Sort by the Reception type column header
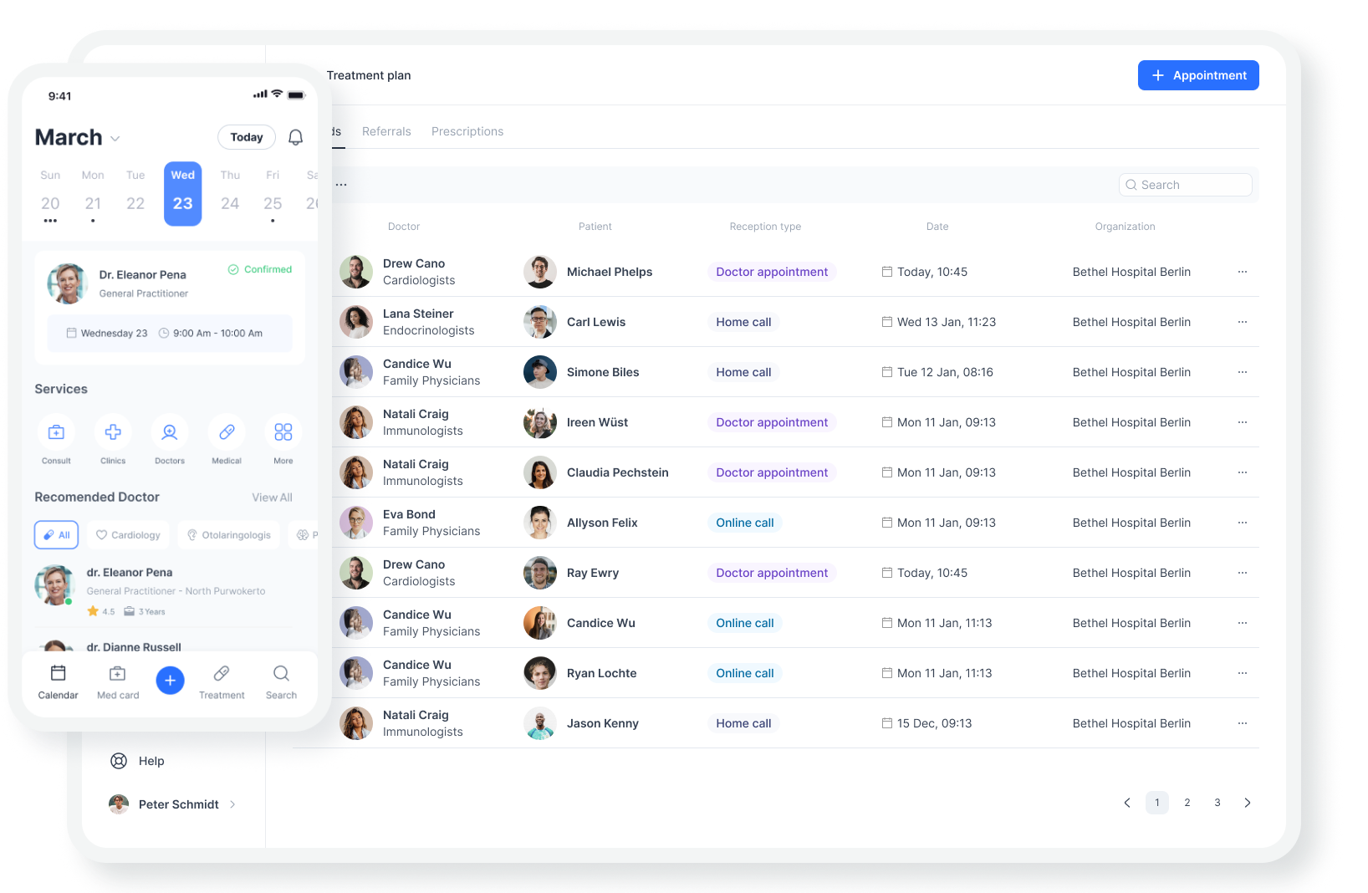 (765, 227)
